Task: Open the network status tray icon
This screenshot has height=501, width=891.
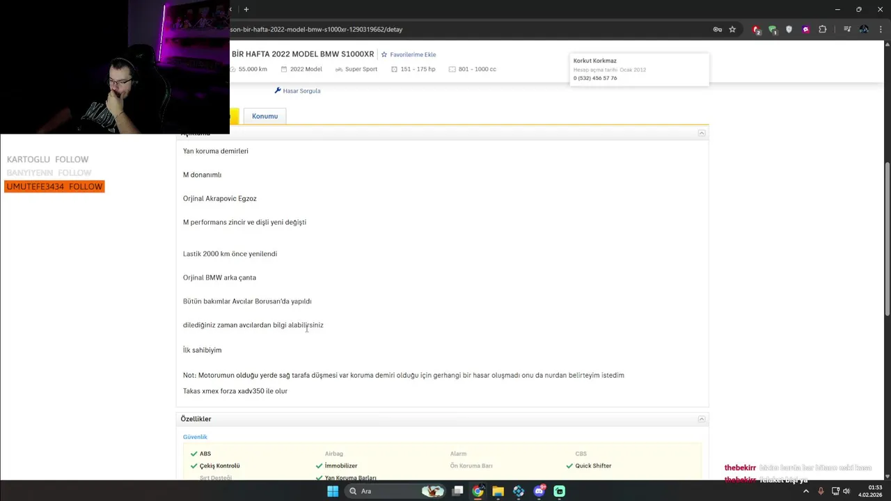Action: [835, 491]
